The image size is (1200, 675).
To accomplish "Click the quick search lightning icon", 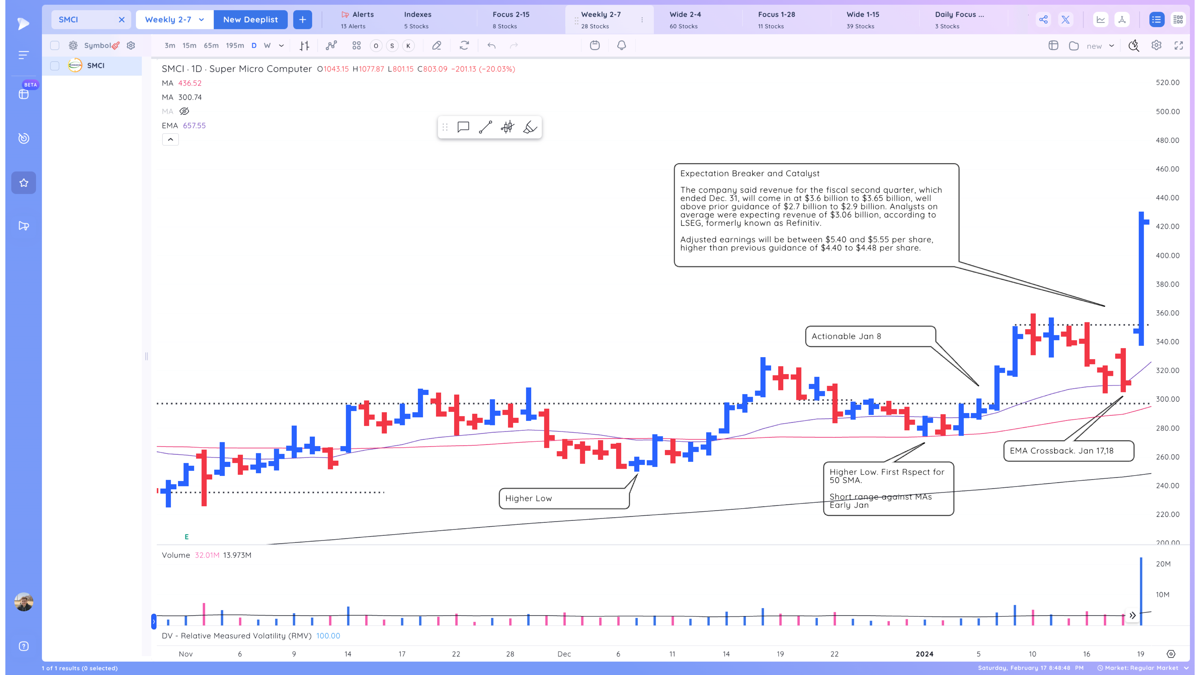I will pyautogui.click(x=1134, y=45).
